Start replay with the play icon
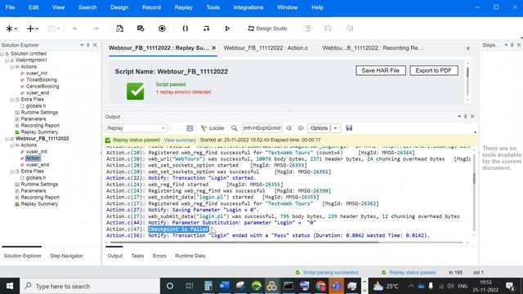Image resolution: width=523 pixels, height=294 pixels. tap(227, 29)
